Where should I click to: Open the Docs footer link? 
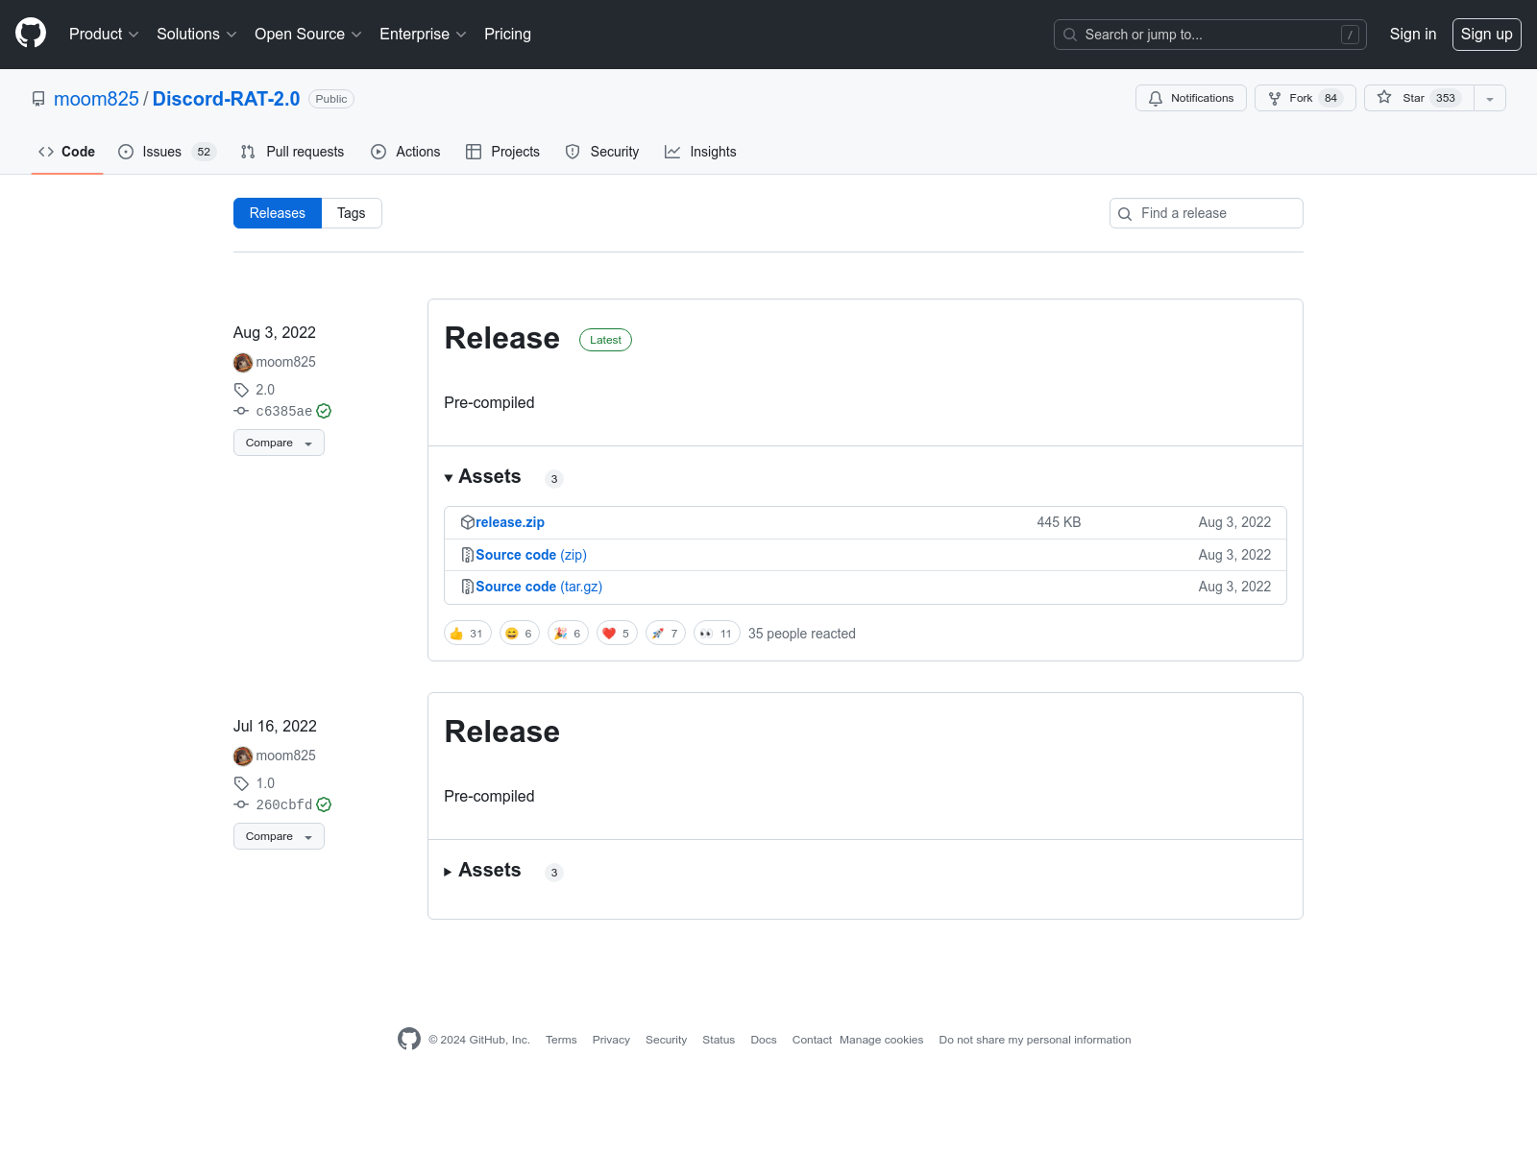[764, 1040]
